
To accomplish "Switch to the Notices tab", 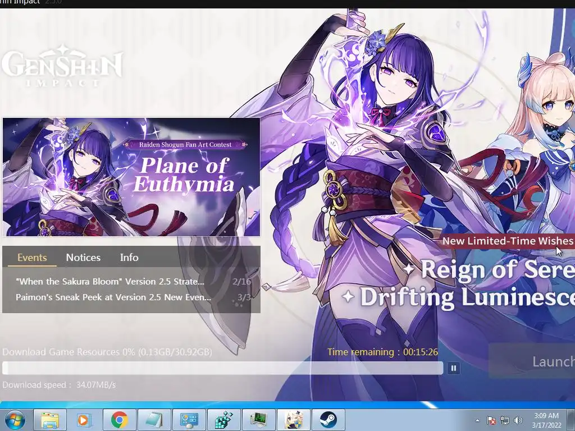I will coord(83,257).
